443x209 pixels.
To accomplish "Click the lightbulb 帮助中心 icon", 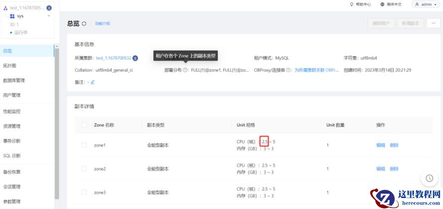I will point(352,4).
